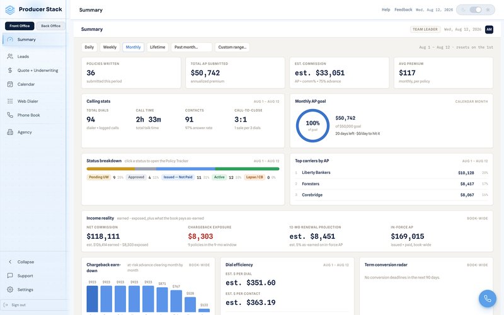The image size is (504, 315).
Task: Switch to the Back Office tab
Action: (50, 26)
